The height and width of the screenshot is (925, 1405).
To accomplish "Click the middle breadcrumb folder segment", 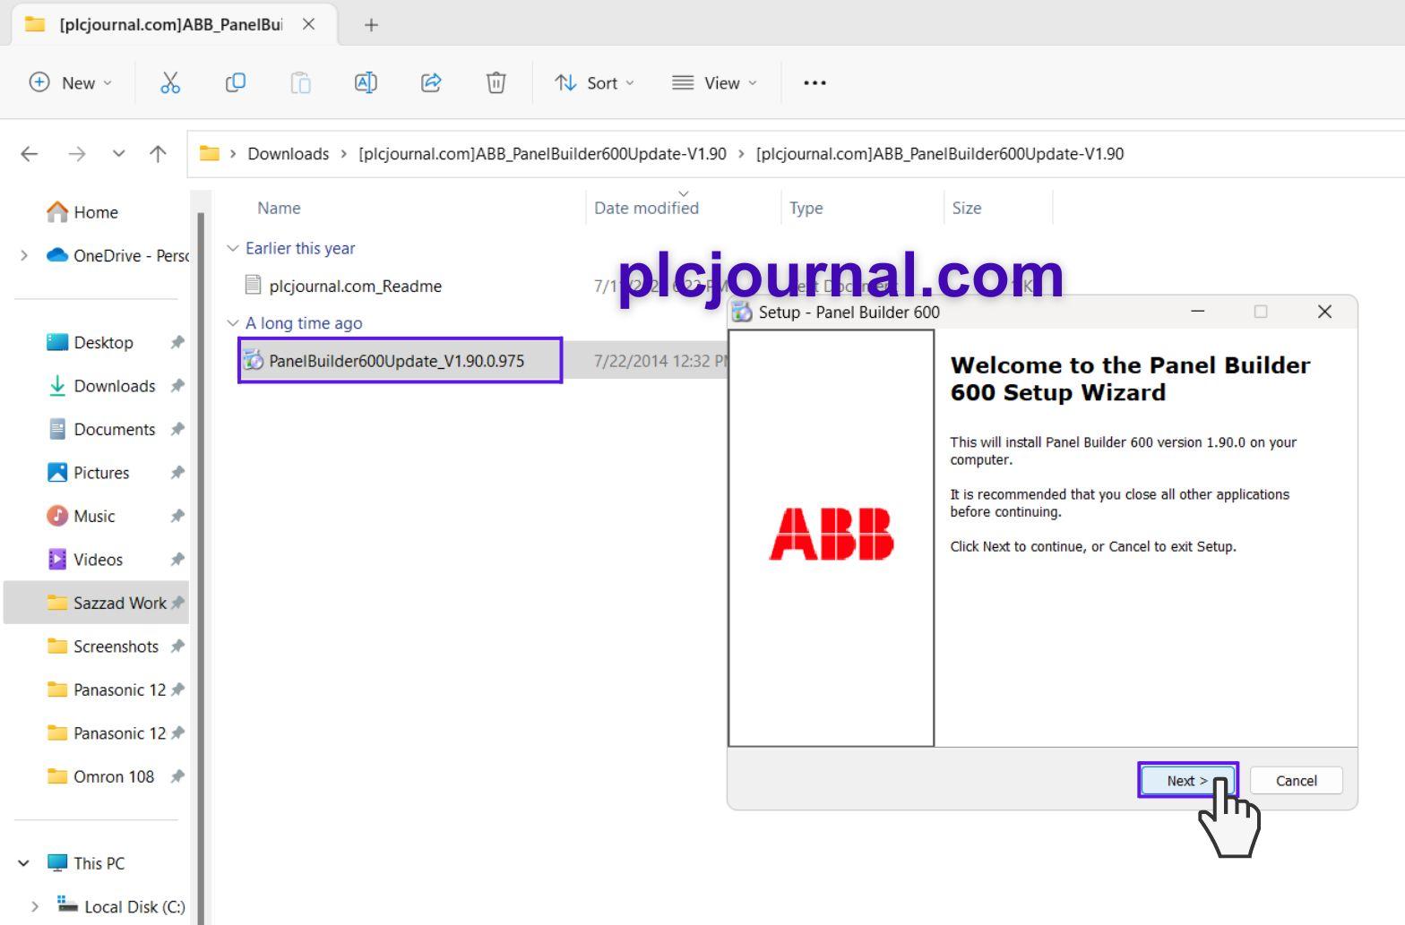I will [x=542, y=154].
